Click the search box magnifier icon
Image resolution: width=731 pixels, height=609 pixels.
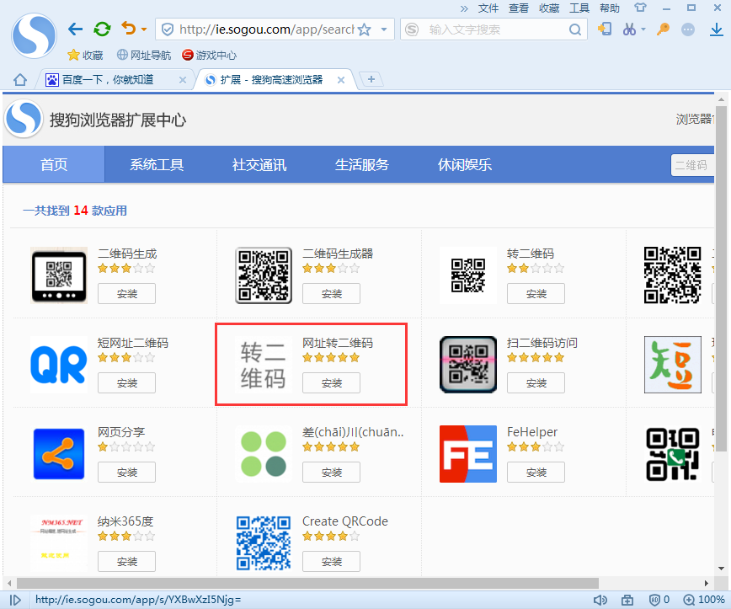tap(575, 29)
